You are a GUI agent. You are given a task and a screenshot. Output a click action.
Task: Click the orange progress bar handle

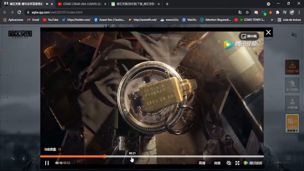104,156
